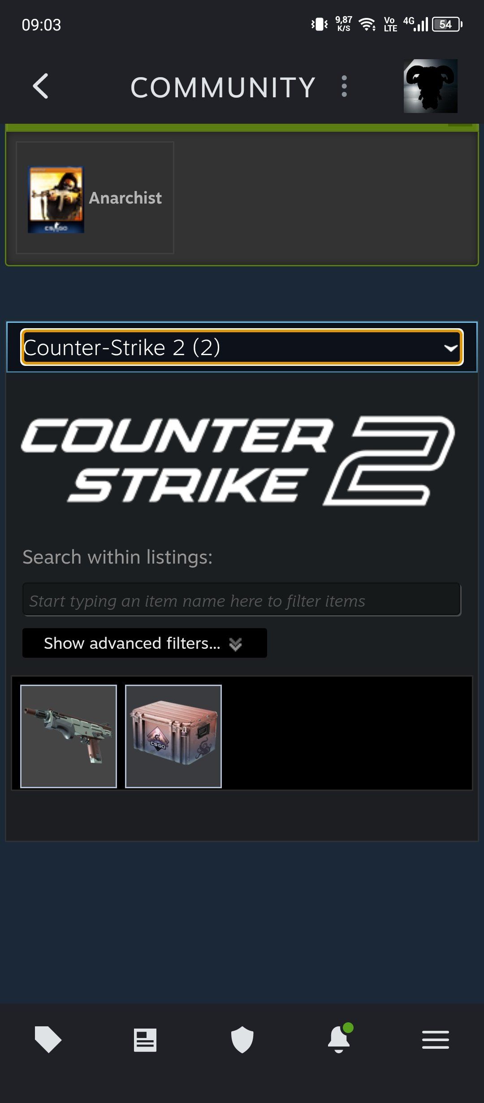Open the hamburger menu tab

[436, 1040]
